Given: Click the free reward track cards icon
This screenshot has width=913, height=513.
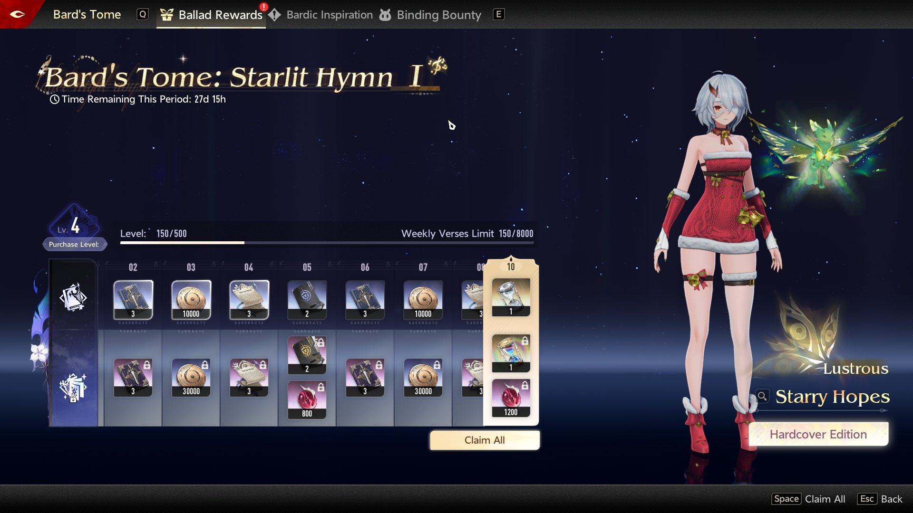Looking at the screenshot, I should (x=73, y=297).
